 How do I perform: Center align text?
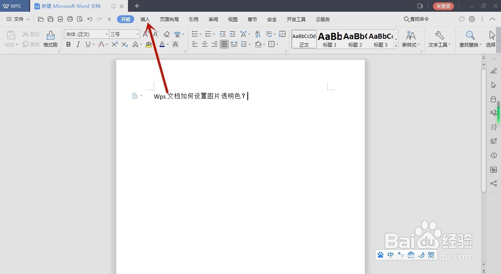point(205,45)
